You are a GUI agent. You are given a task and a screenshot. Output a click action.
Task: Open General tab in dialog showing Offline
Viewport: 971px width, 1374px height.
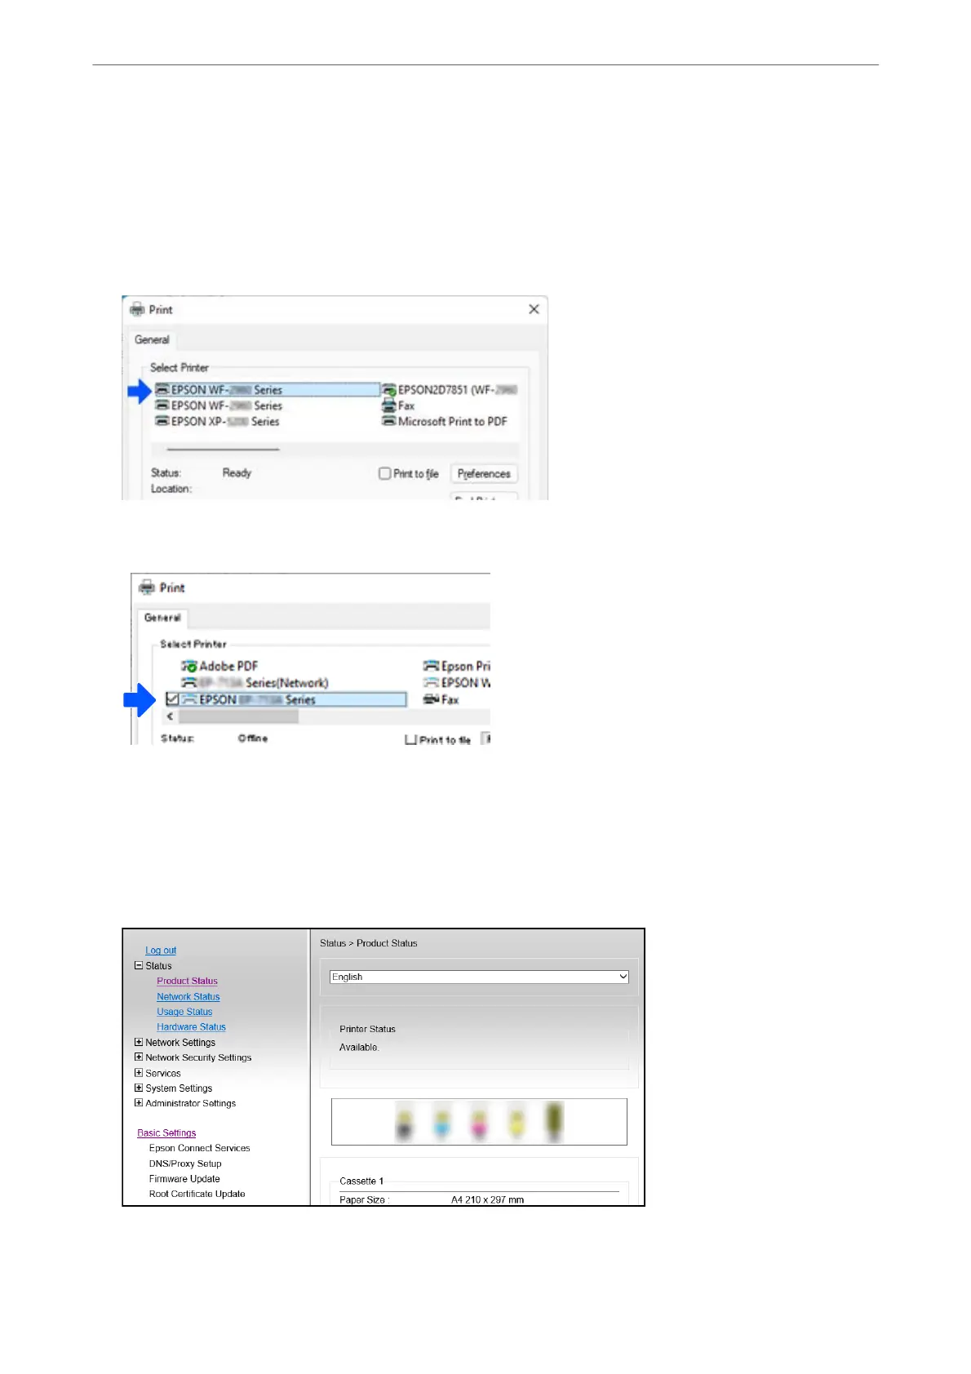(162, 618)
